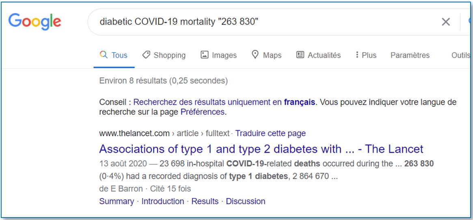Click Traduire cette page link
The height and width of the screenshot is (220, 473).
pos(270,133)
